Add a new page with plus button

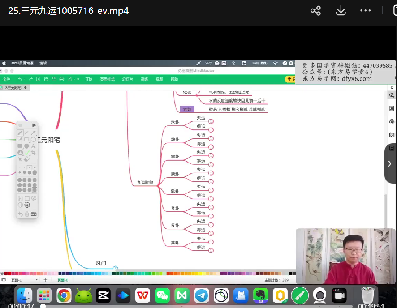(x=45, y=280)
